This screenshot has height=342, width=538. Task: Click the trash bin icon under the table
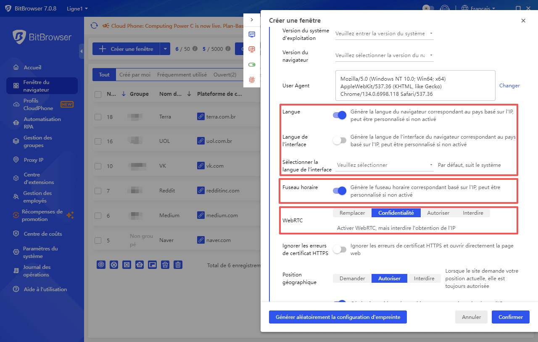pos(178,265)
